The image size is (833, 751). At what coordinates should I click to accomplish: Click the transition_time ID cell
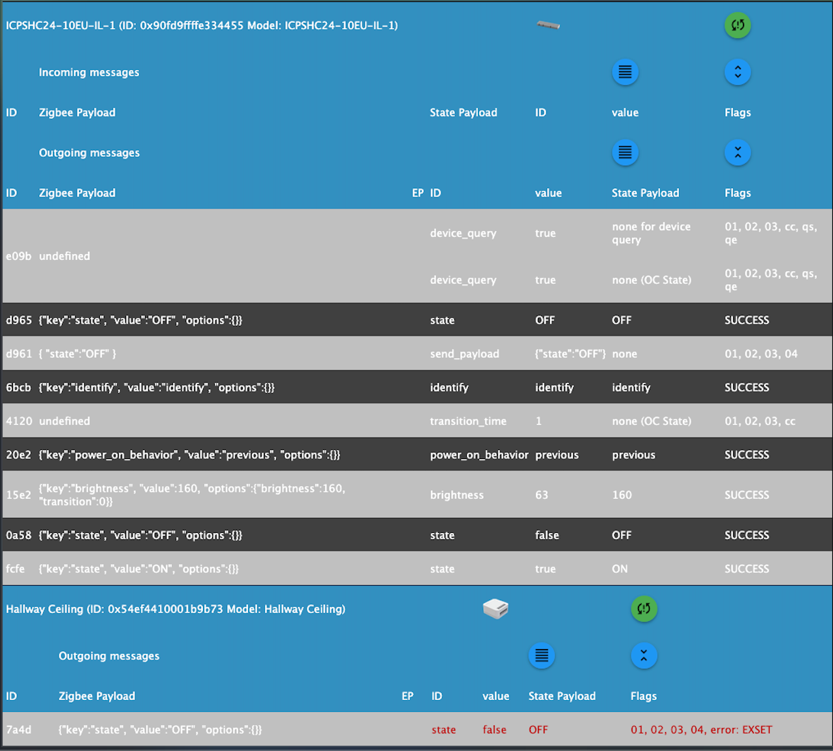pos(468,421)
